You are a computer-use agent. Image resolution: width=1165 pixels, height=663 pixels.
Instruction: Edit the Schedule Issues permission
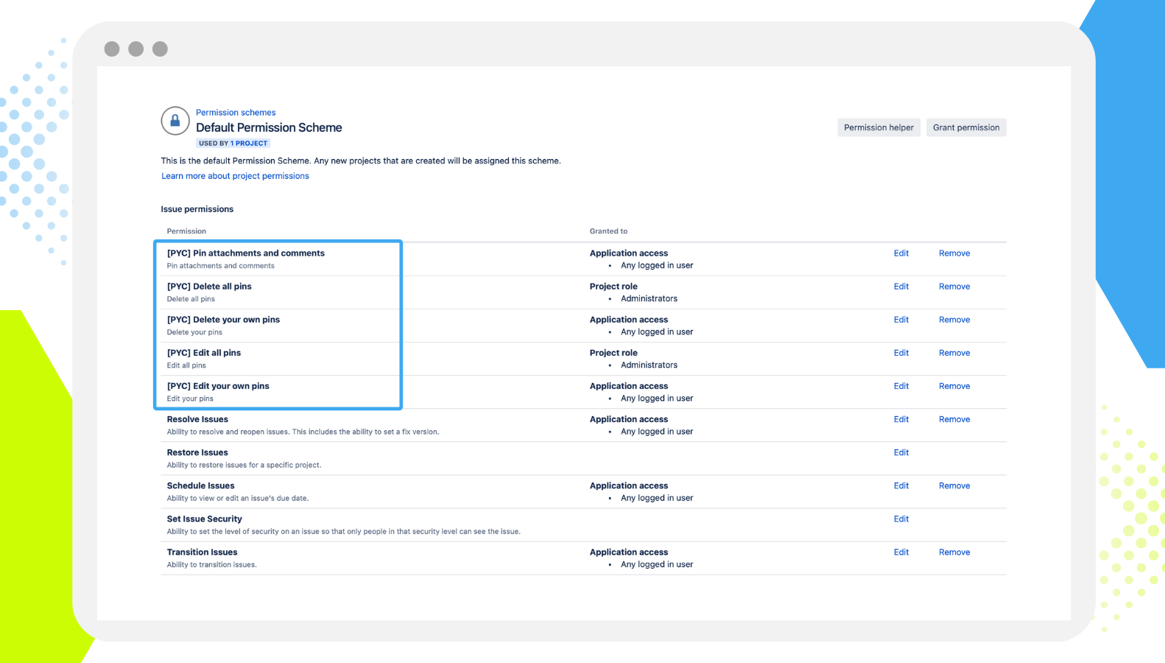pos(901,485)
